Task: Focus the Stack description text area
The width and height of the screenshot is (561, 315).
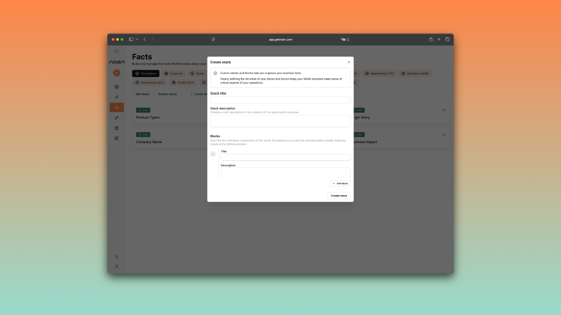Action: pos(280,121)
